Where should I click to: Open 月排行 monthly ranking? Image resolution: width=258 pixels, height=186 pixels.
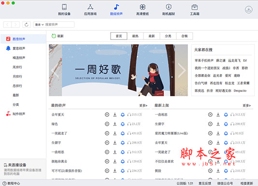pos(17,76)
